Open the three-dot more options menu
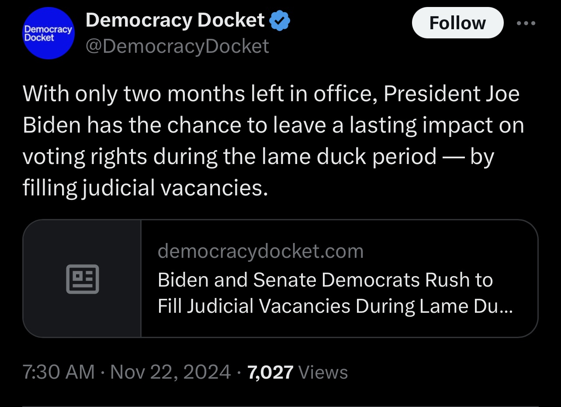This screenshot has height=407, width=561. pyautogui.click(x=526, y=23)
